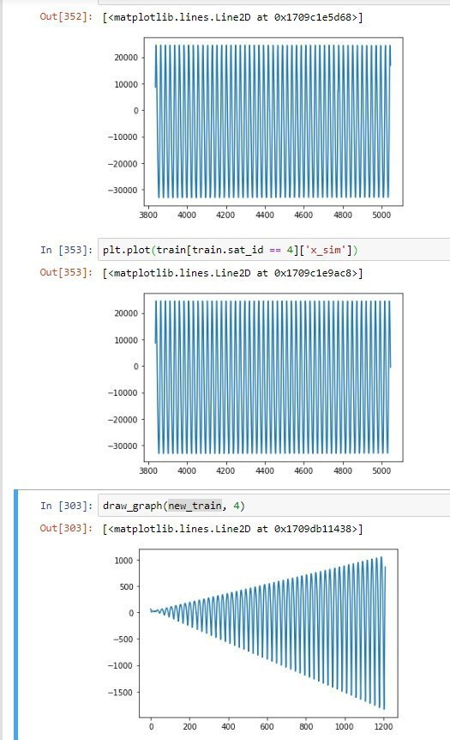Click the In [353]: prompt label
Image resolution: width=450 pixels, height=740 pixels.
[x=67, y=250]
